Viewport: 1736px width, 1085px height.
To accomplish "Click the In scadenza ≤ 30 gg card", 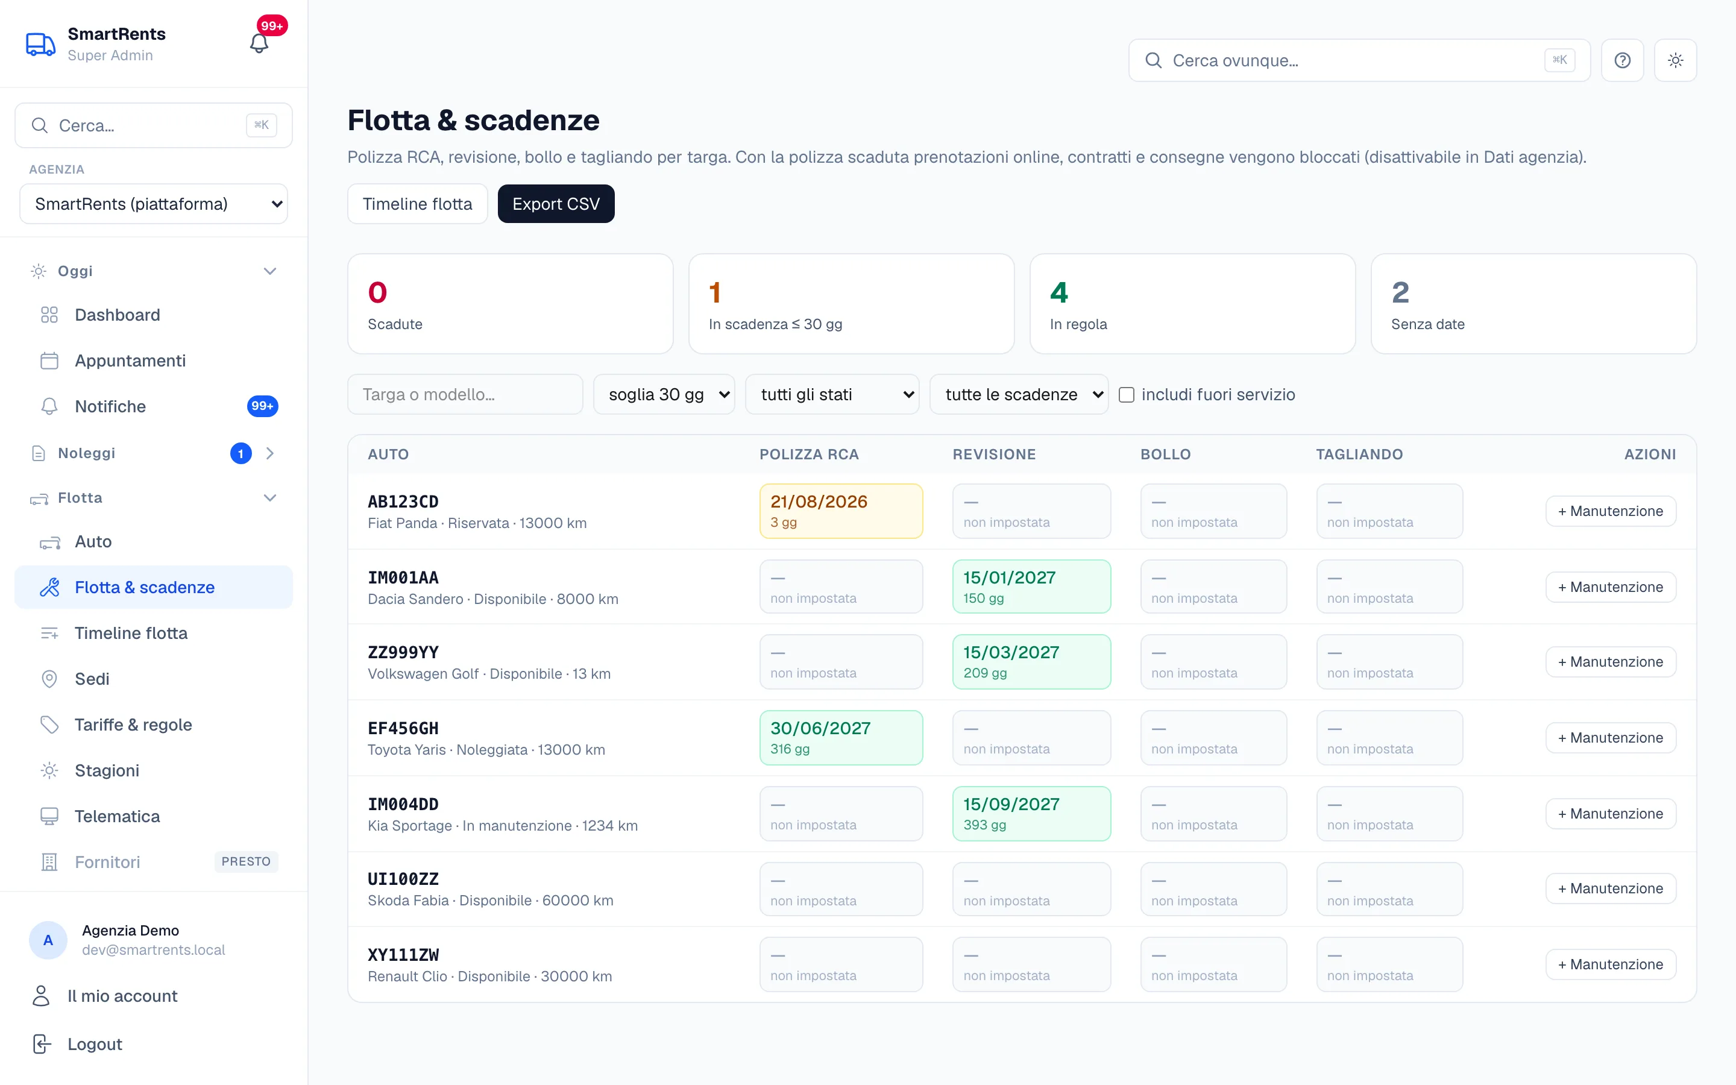I will [852, 304].
